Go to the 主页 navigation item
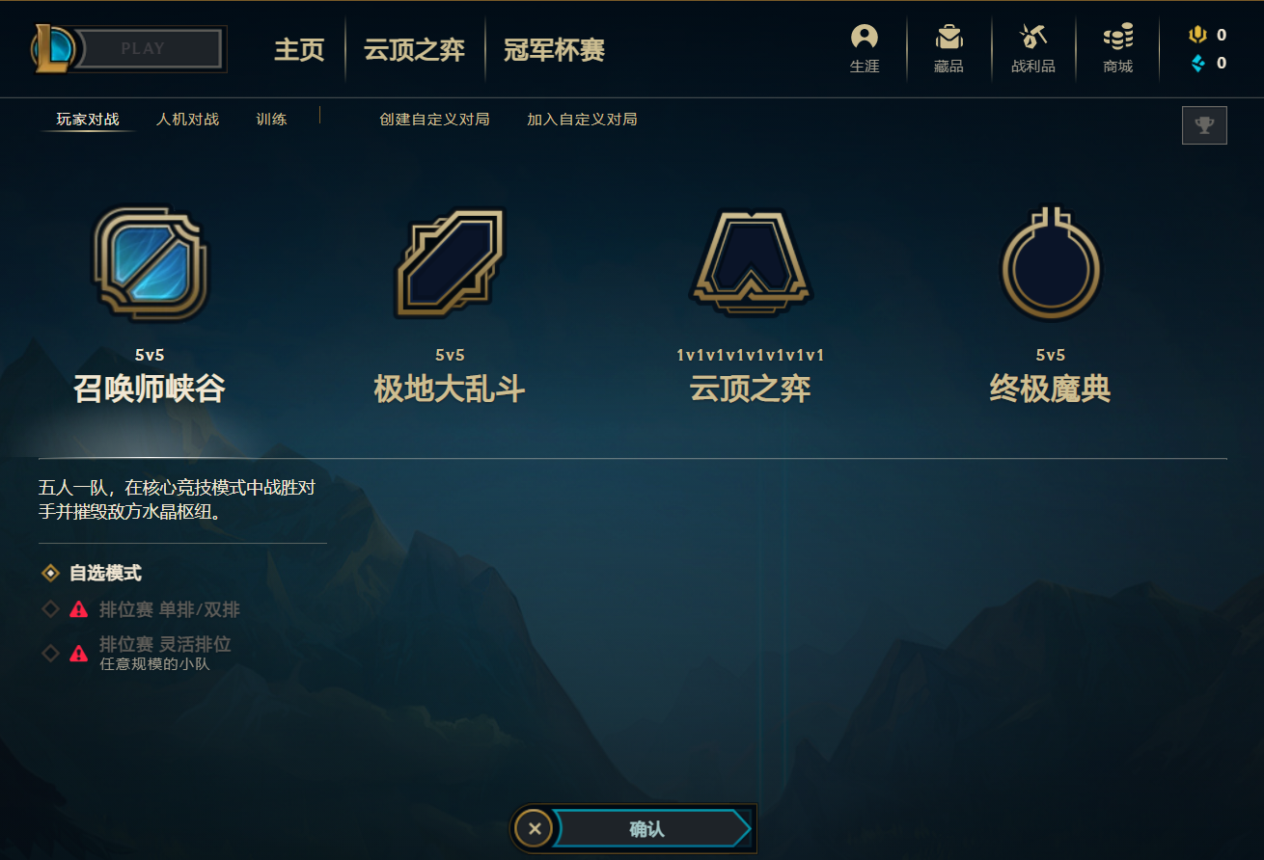Screen dimensions: 1264x860 point(299,50)
